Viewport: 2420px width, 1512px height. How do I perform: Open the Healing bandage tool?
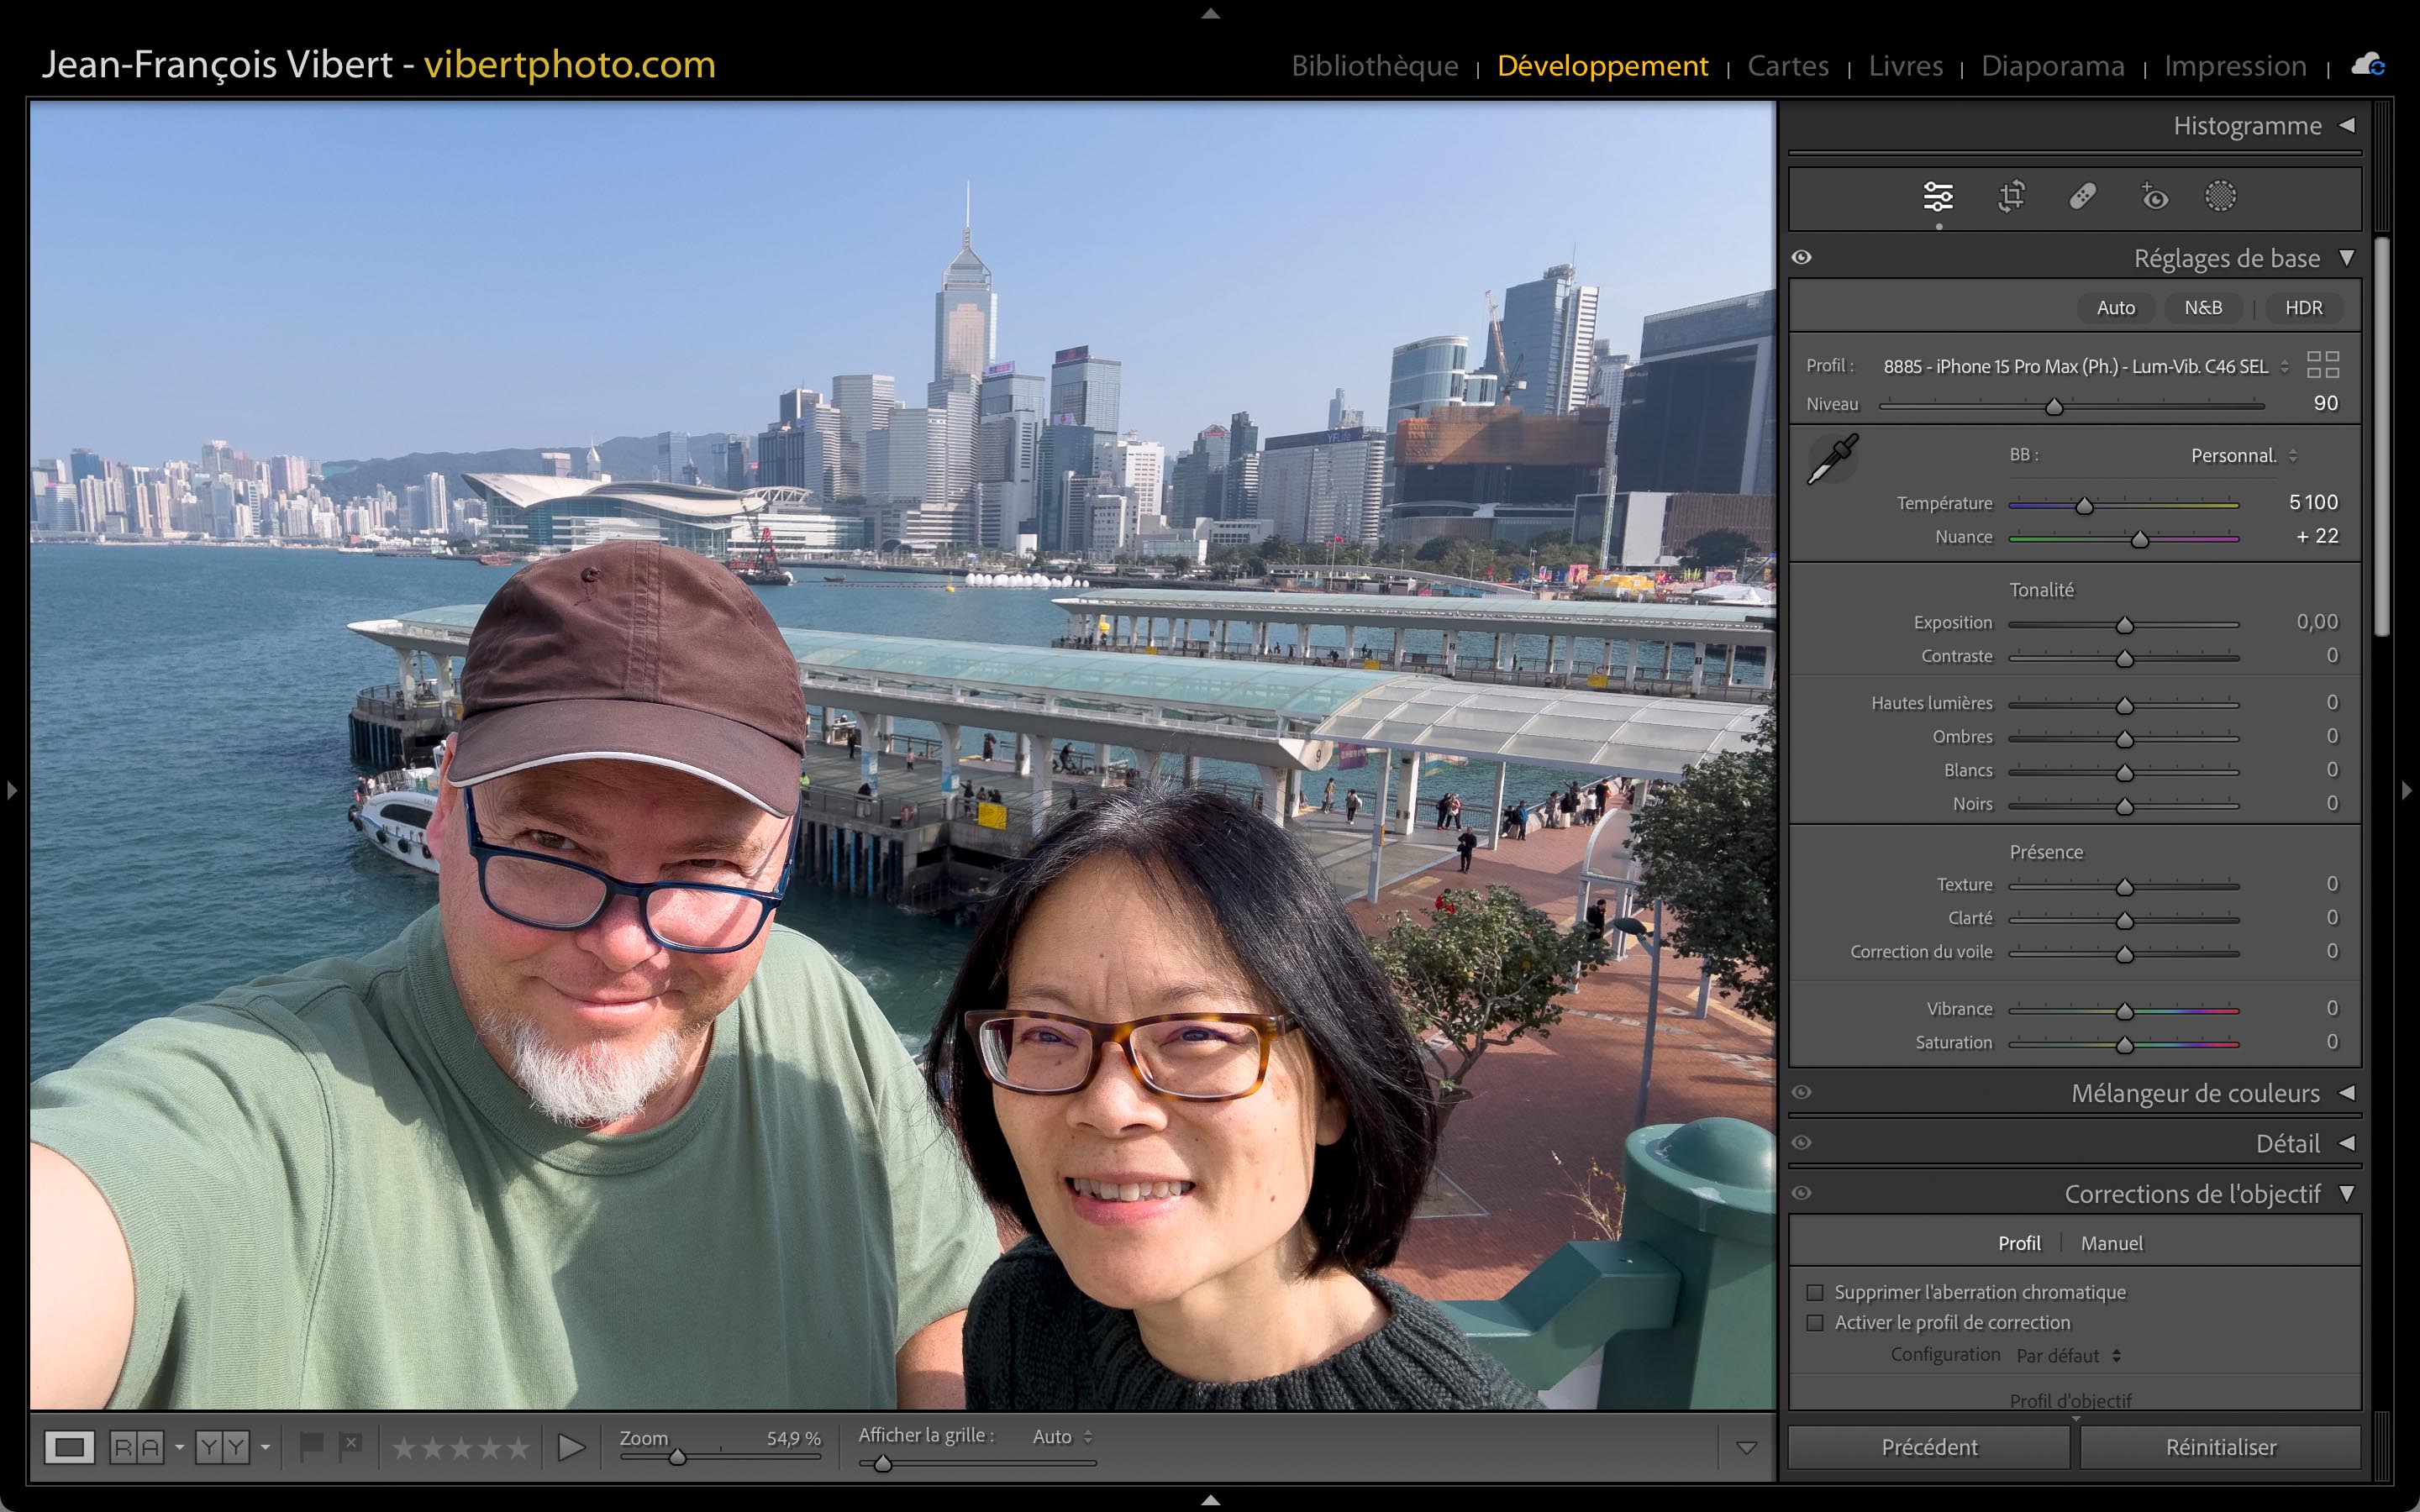[x=2082, y=196]
